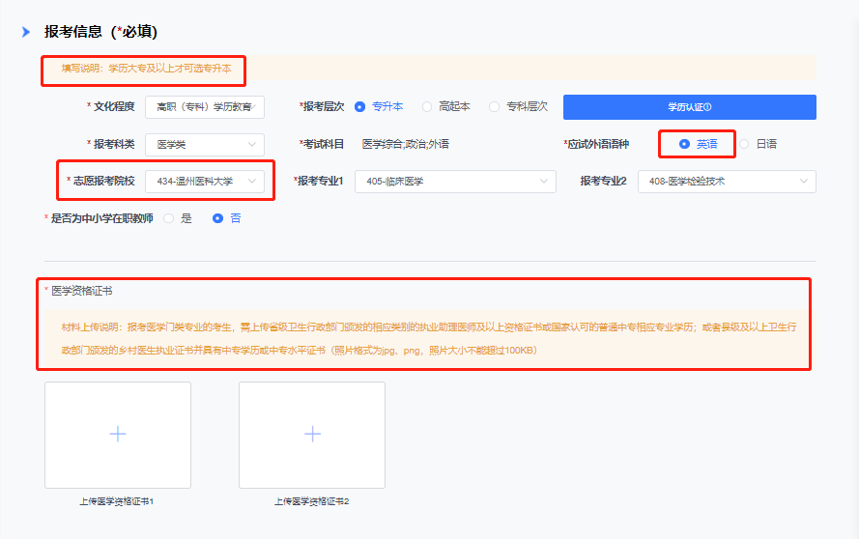Select 日语 as exam foreign language
This screenshot has height=539, width=859.
pos(745,144)
